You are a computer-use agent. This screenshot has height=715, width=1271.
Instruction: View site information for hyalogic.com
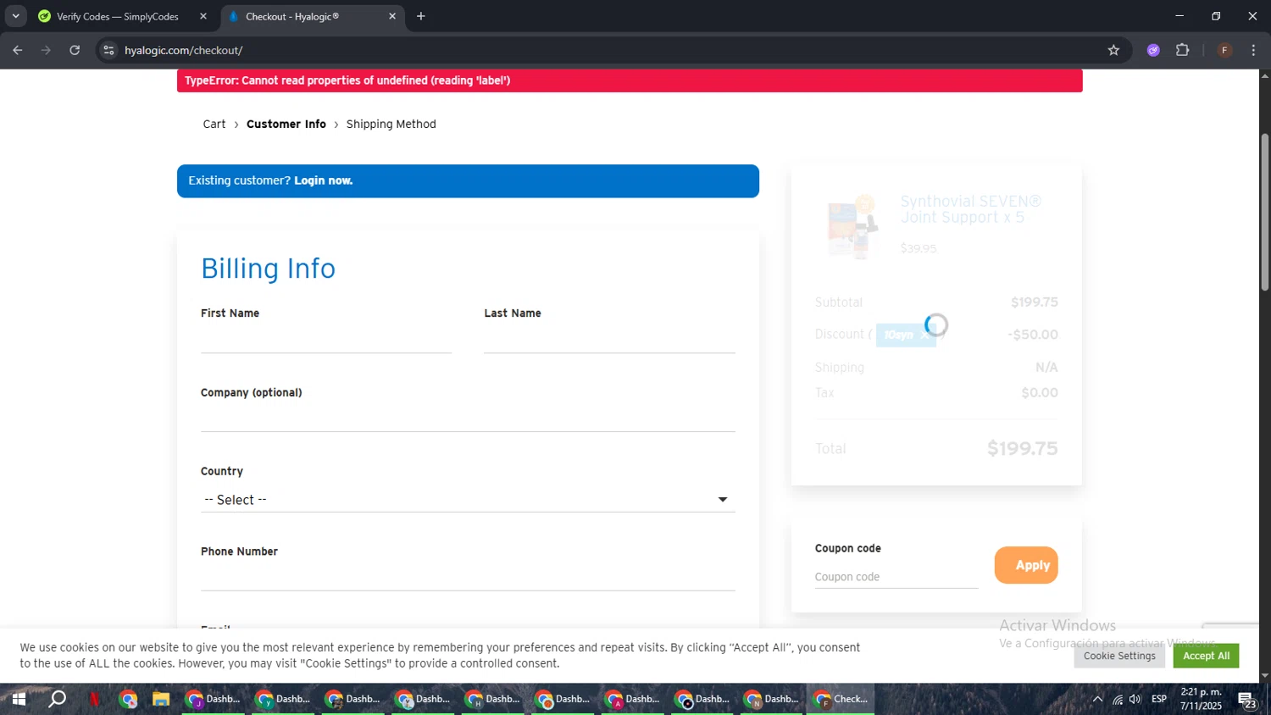click(108, 50)
